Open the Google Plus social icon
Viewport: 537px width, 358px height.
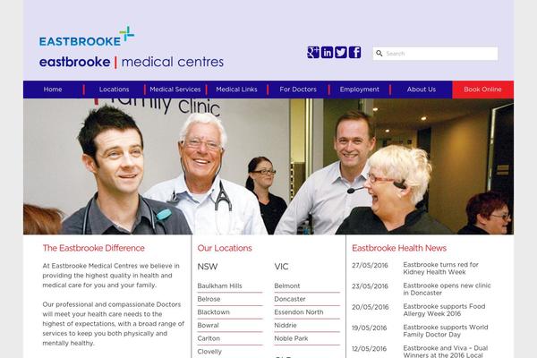click(x=313, y=53)
